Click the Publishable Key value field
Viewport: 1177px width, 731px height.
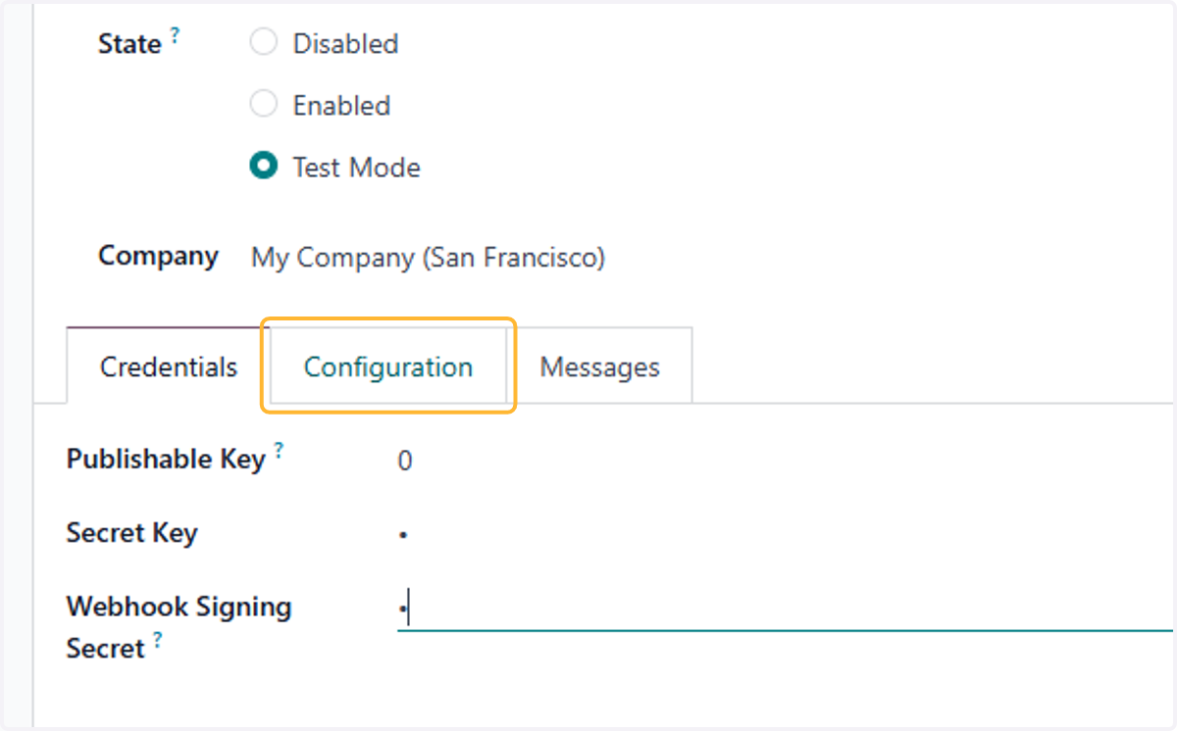(x=785, y=461)
